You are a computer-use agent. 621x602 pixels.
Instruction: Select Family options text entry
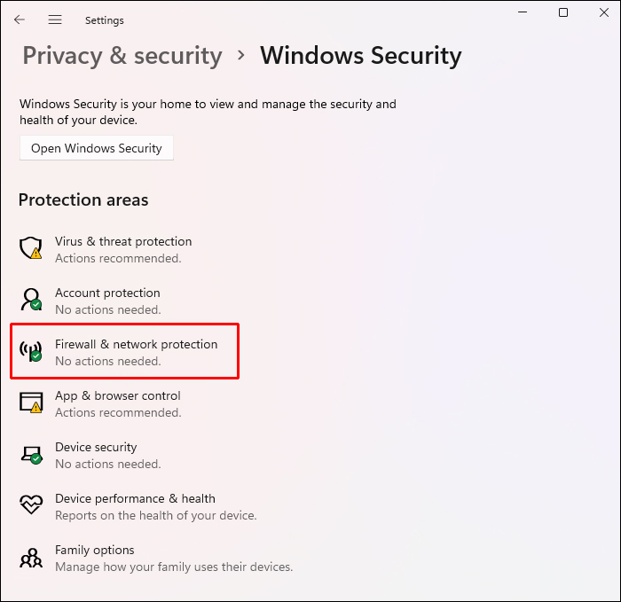(x=95, y=550)
